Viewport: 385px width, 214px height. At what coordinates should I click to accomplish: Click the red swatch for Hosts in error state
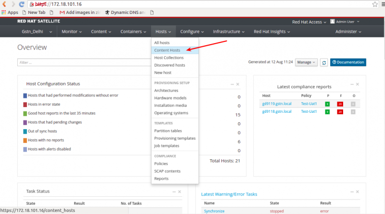[x=25, y=105]
